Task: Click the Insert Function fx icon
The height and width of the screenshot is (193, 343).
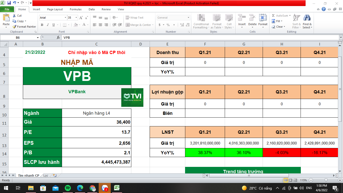Action: pos(58,37)
